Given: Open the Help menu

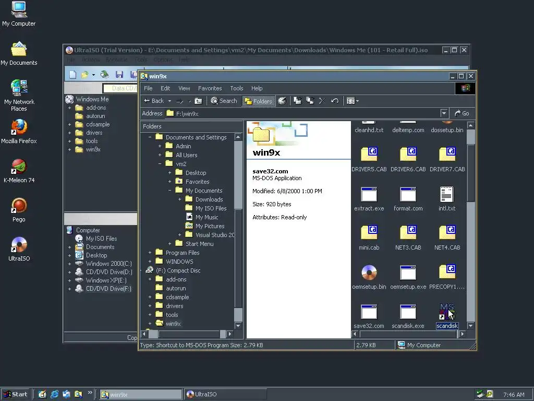Looking at the screenshot, I should 257,88.
